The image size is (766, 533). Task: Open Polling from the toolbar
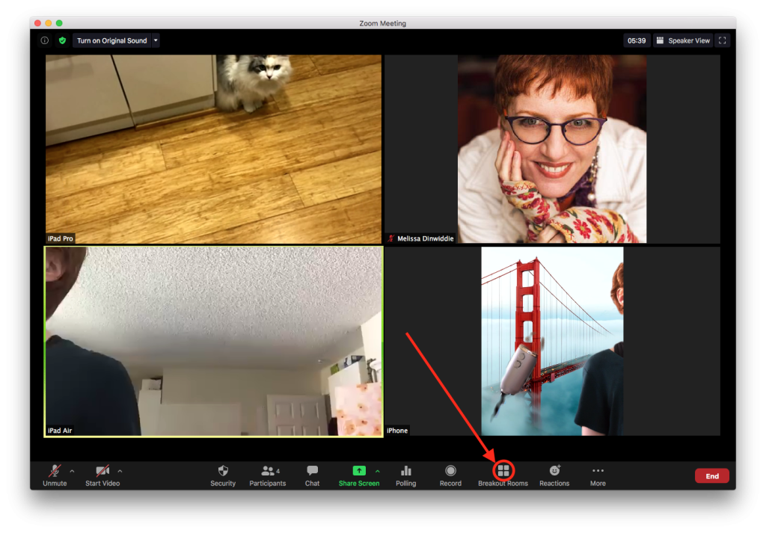(x=406, y=472)
